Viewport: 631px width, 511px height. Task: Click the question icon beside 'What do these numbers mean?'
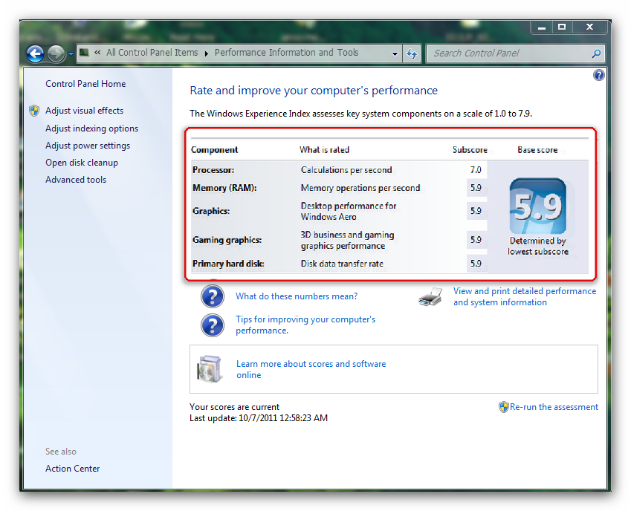point(213,296)
